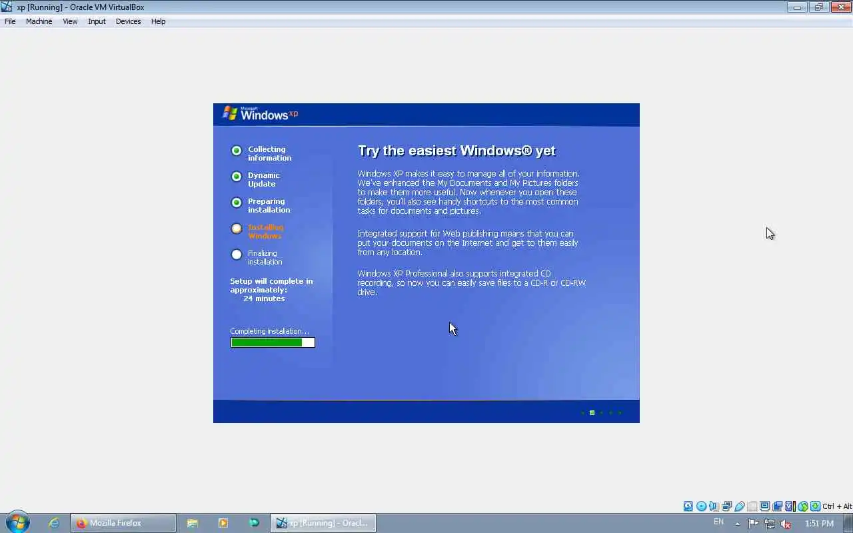Click the green round taskbar icon
Screen dimensions: 853x533
pyautogui.click(x=254, y=523)
